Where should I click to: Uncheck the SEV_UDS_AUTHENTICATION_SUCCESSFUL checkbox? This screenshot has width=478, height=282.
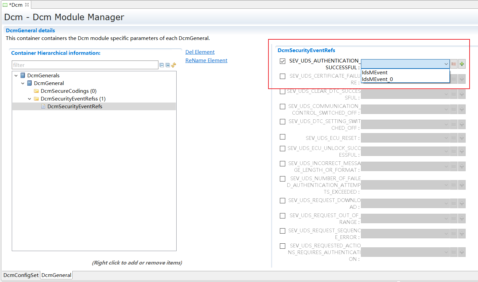[x=283, y=61]
